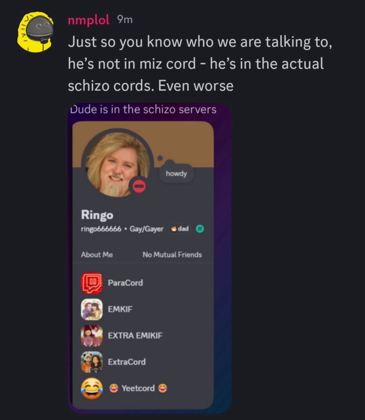Click the 9m message timestamp
Viewport: 365px width, 420px height.
125,20
